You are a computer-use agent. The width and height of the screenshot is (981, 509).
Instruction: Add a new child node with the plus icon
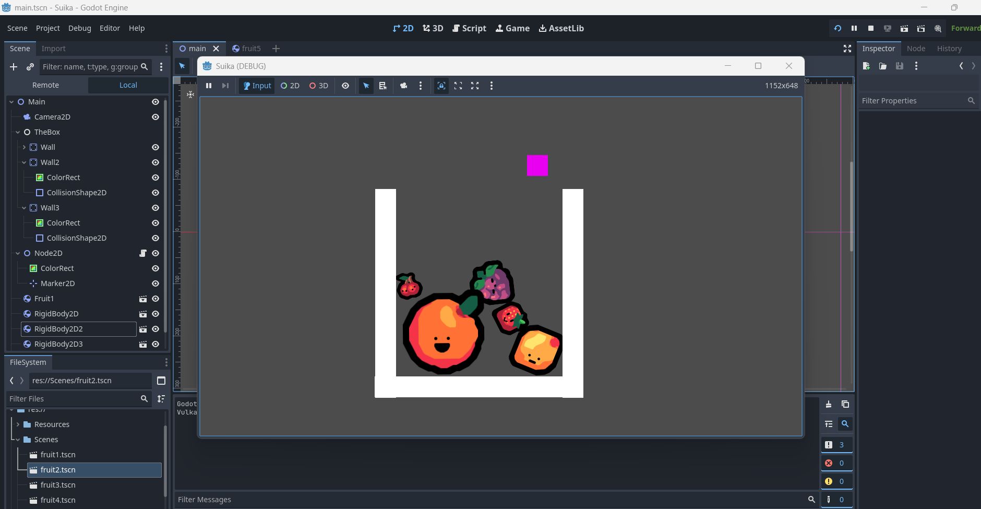pos(14,67)
